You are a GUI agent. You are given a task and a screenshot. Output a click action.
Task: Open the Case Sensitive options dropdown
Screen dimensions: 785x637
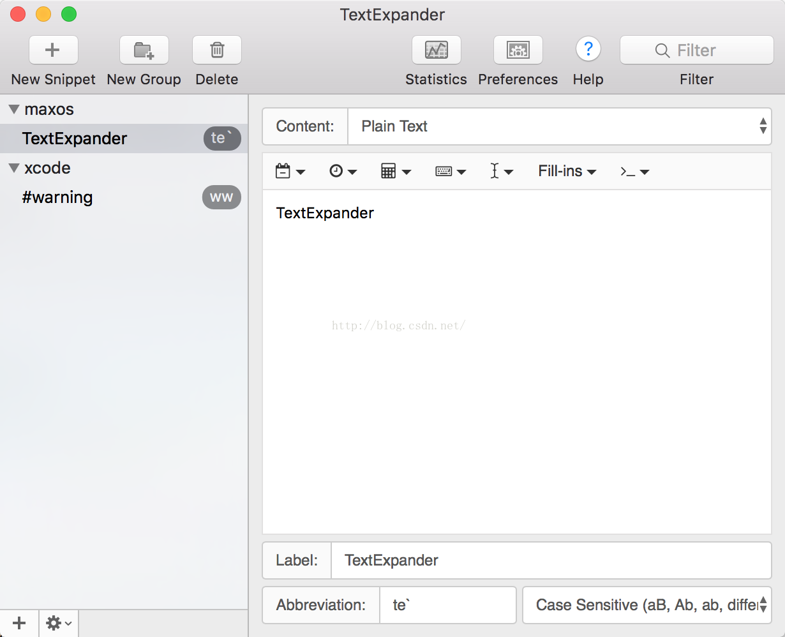(647, 605)
